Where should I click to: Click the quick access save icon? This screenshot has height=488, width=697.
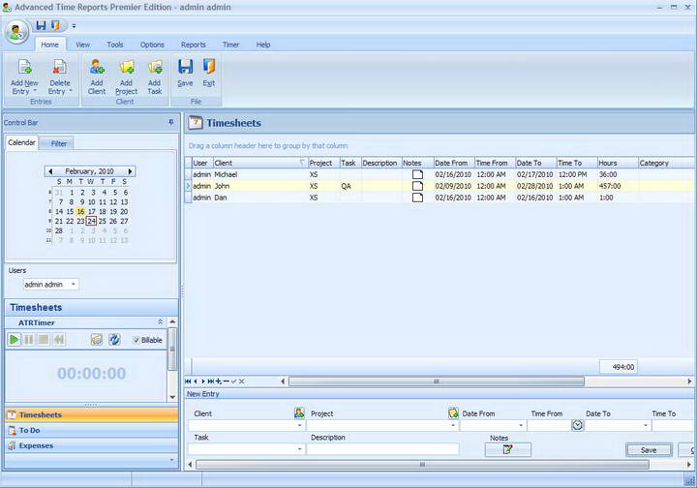[x=42, y=25]
